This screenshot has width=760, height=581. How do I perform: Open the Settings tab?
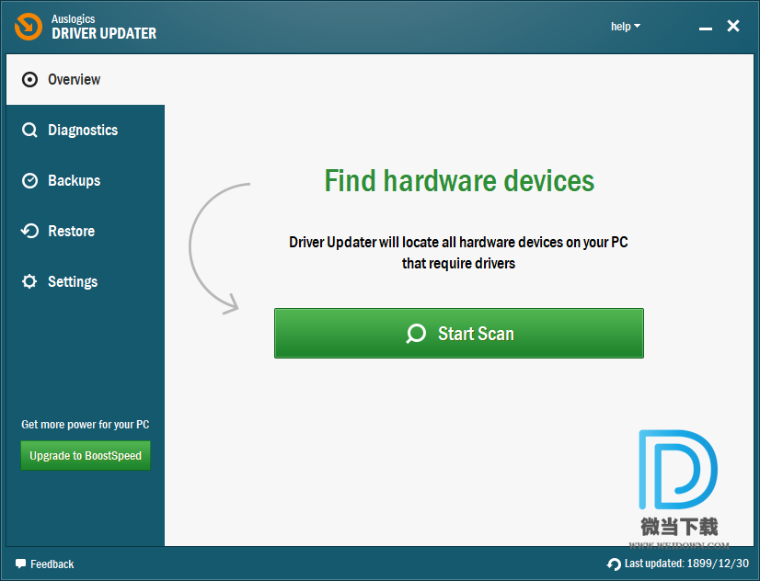[x=86, y=281]
